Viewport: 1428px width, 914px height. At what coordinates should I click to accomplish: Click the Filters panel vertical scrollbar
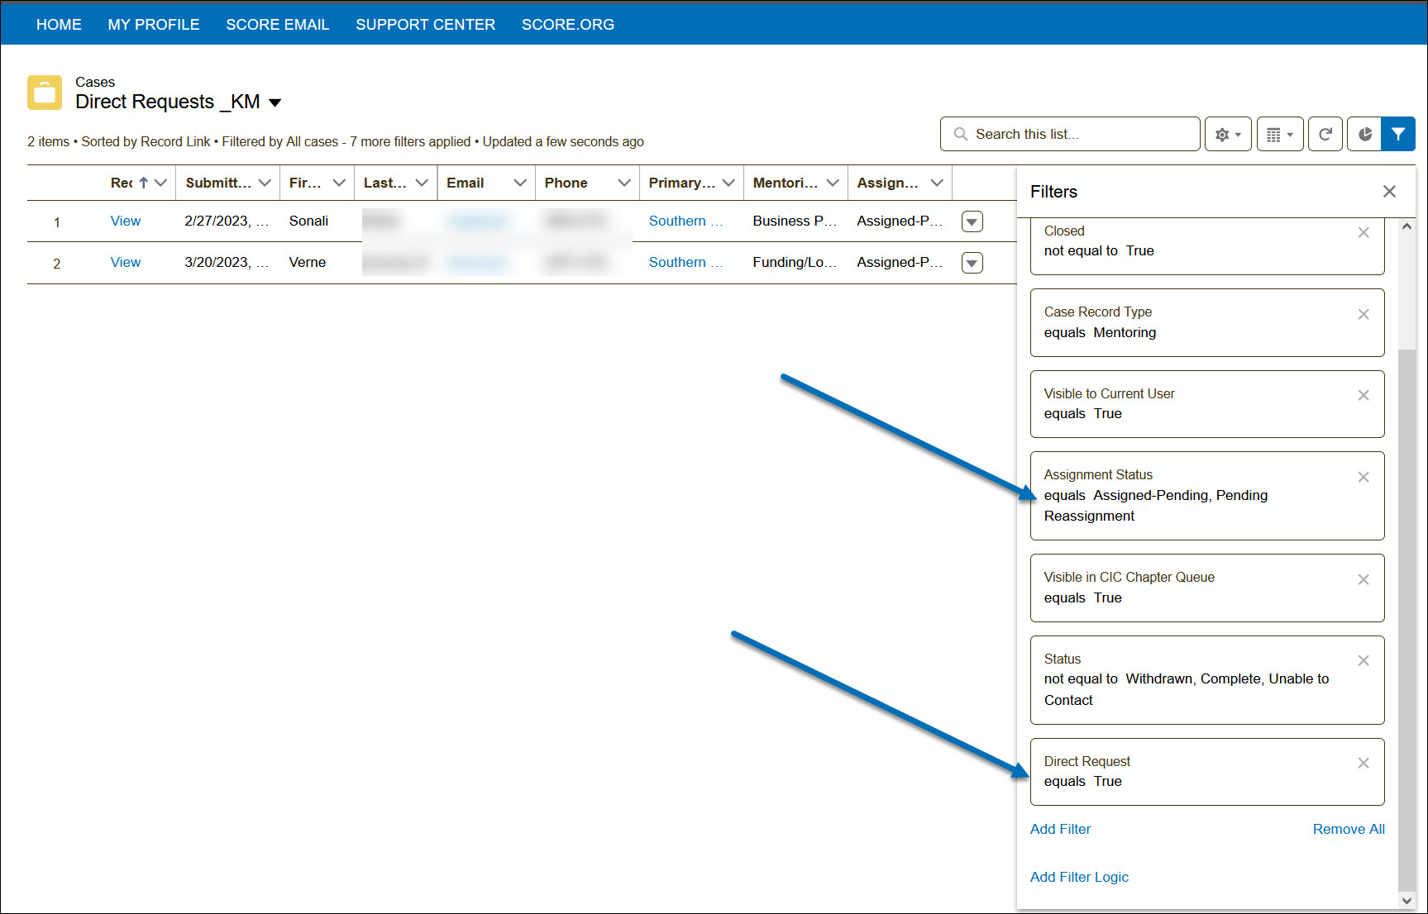tap(1407, 578)
